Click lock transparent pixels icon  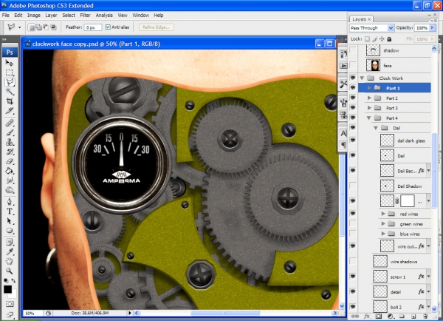pyautogui.click(x=367, y=38)
